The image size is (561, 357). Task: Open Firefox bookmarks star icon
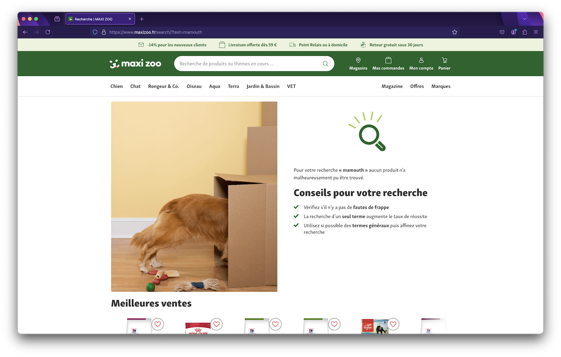point(454,32)
